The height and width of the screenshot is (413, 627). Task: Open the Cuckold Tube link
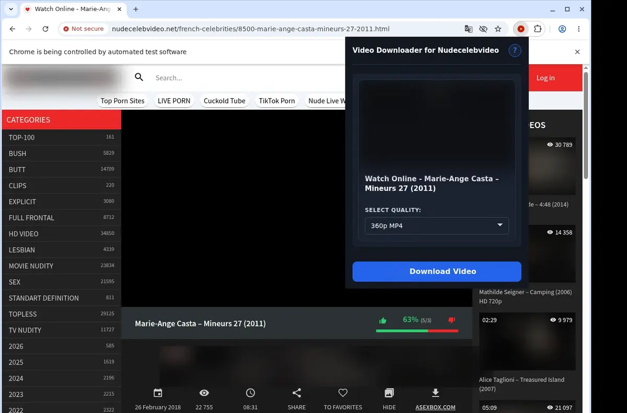(225, 101)
